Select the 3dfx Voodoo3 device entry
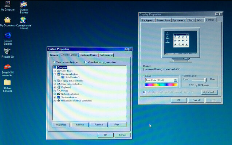Image resolution: width=232 pixels, height=145 pixels. tap(72, 77)
